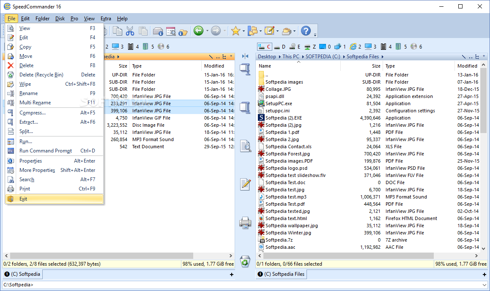Open the Folder menu in the menu bar
This screenshot has height=291, width=490.
click(x=43, y=19)
